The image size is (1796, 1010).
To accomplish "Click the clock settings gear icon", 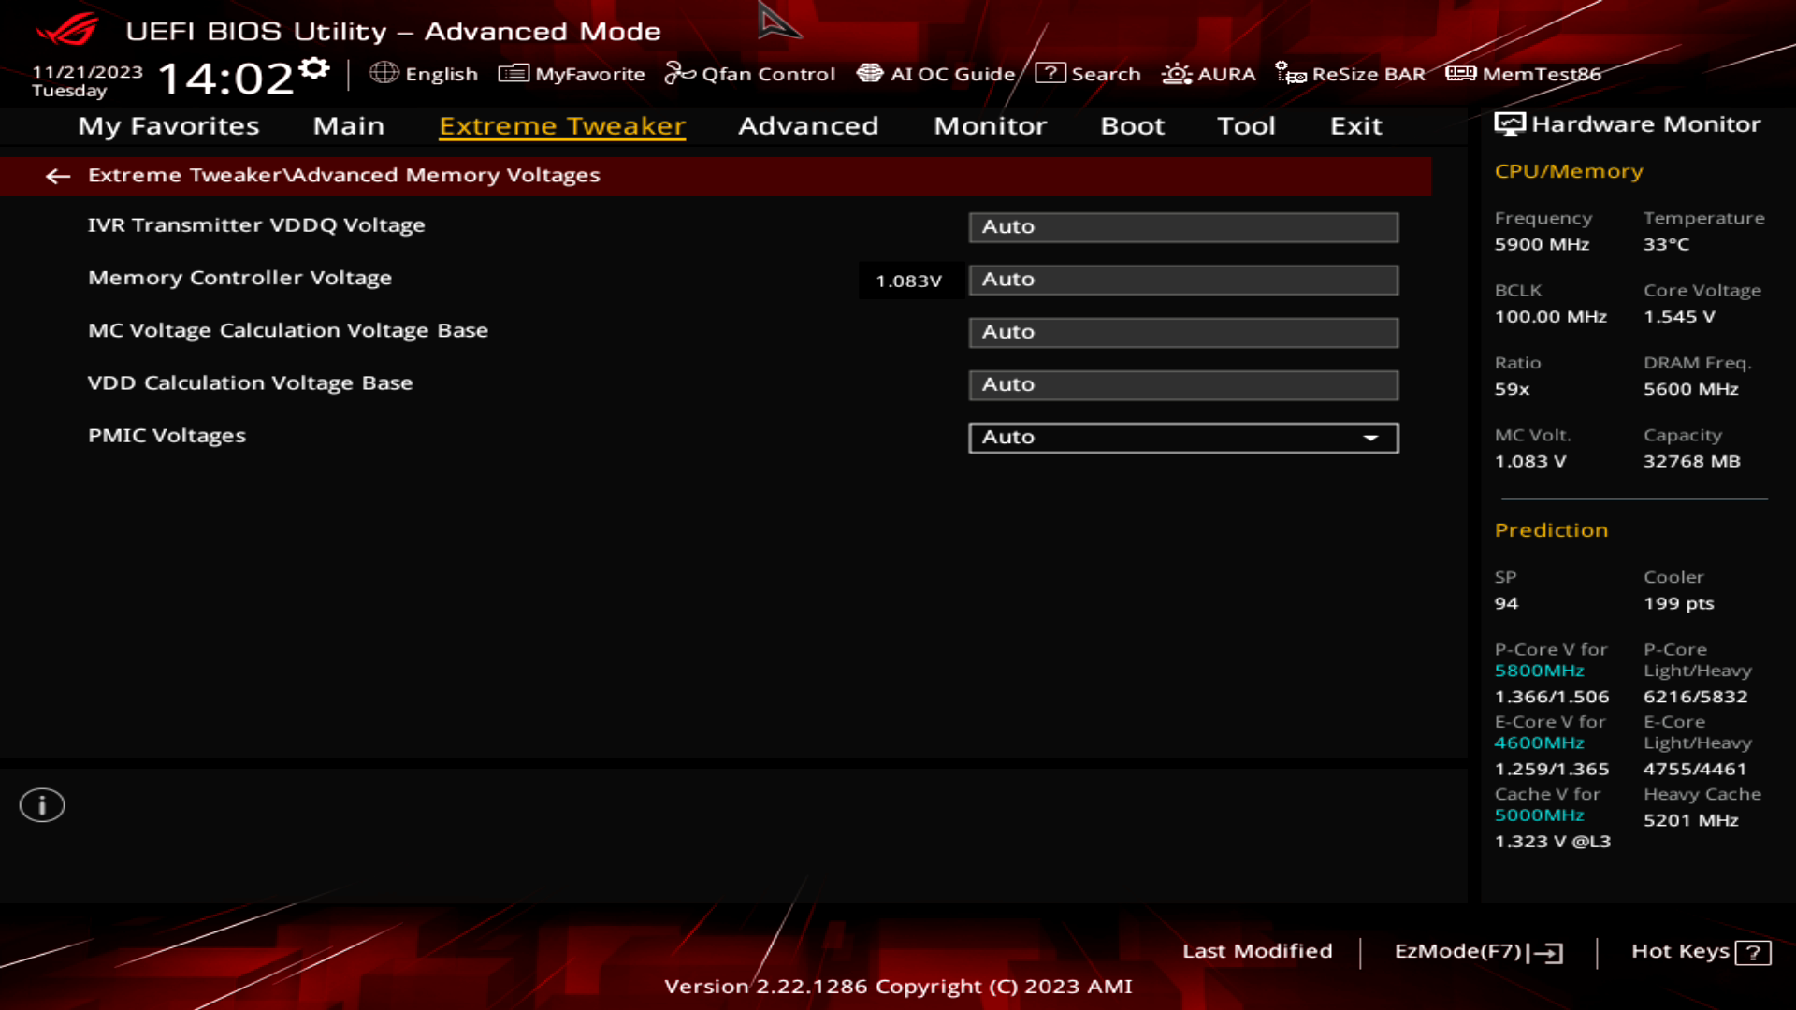I will (x=315, y=67).
